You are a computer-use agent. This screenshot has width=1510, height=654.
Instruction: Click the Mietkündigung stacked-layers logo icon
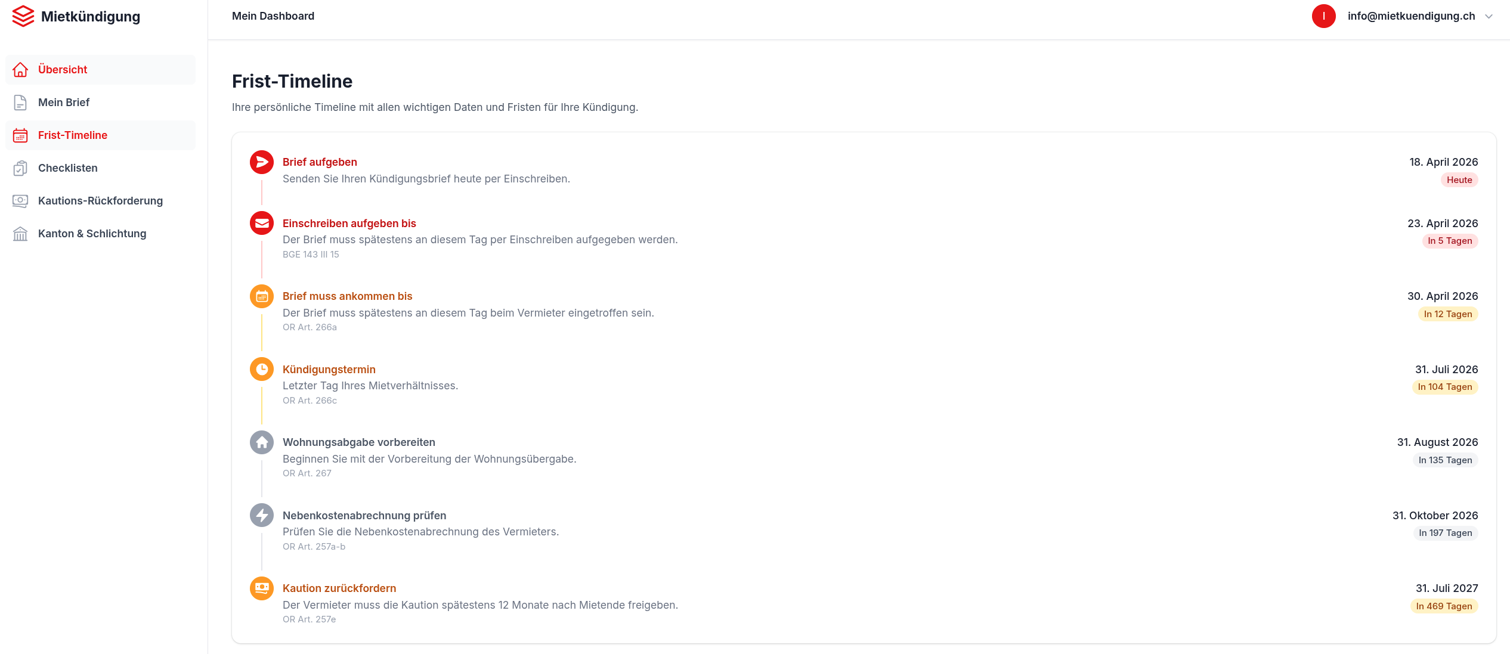pyautogui.click(x=23, y=16)
